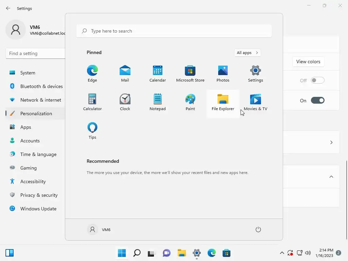The height and width of the screenshot is (261, 348).
Task: Open the Widgets panel on the taskbar
Action: pyautogui.click(x=10, y=253)
